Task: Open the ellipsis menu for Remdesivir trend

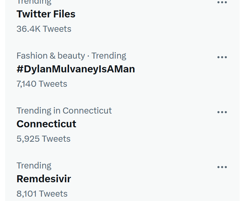Action: [x=222, y=167]
